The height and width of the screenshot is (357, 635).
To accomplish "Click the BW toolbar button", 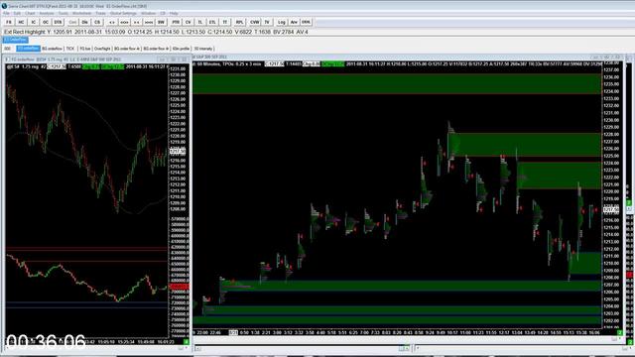I will (161, 22).
